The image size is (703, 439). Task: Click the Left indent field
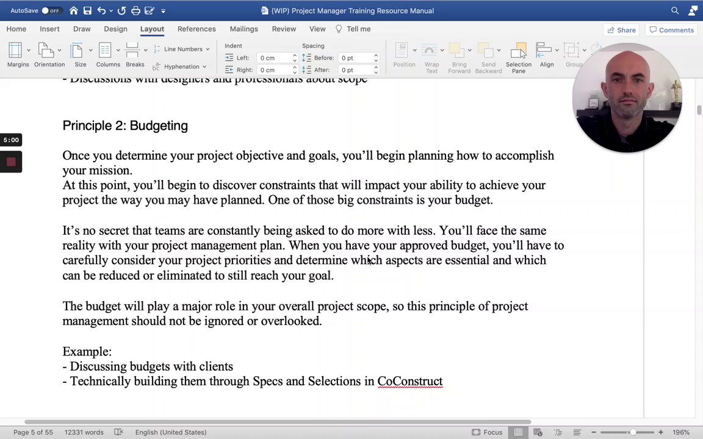coord(273,58)
